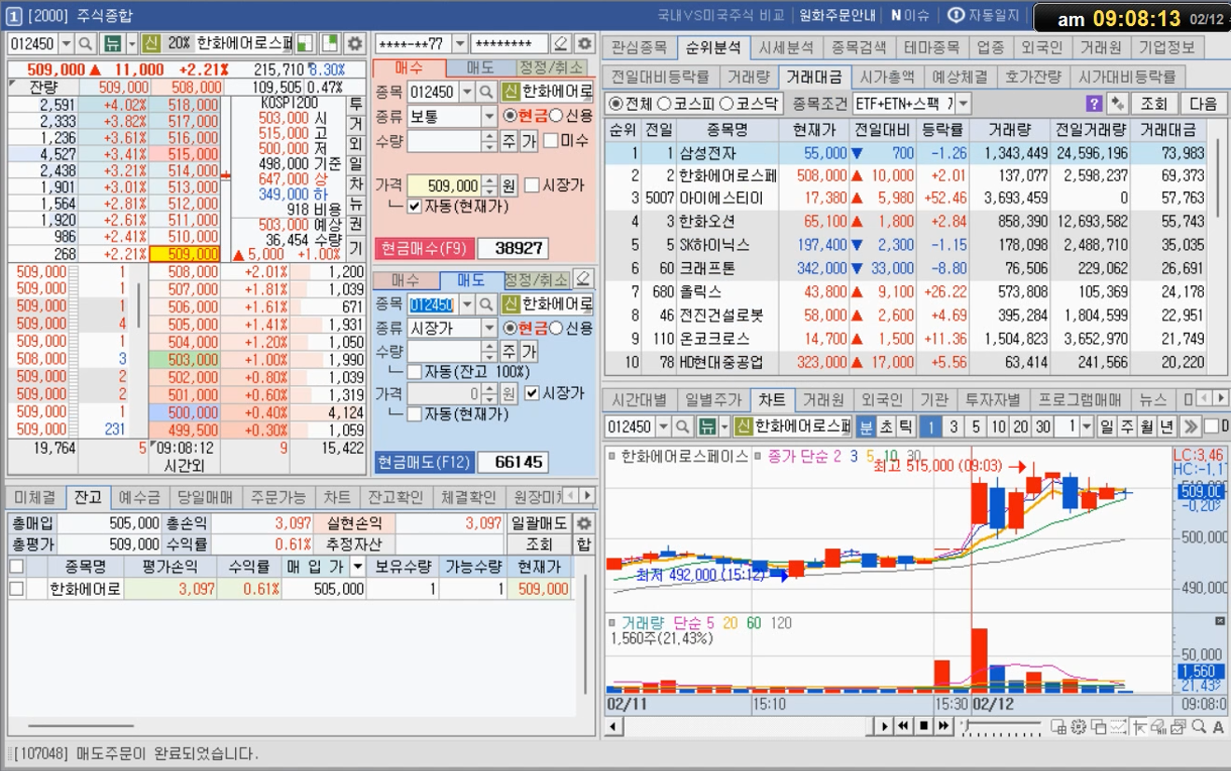
Task: Click fast-forward button below the chart
Action: click(x=943, y=725)
